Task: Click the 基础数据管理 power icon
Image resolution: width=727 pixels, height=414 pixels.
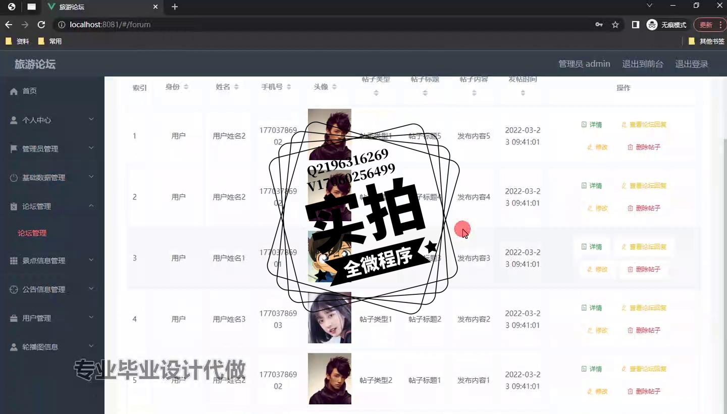Action: click(x=14, y=178)
